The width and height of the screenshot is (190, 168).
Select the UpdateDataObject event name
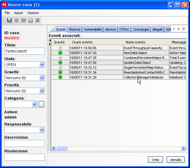(137, 63)
